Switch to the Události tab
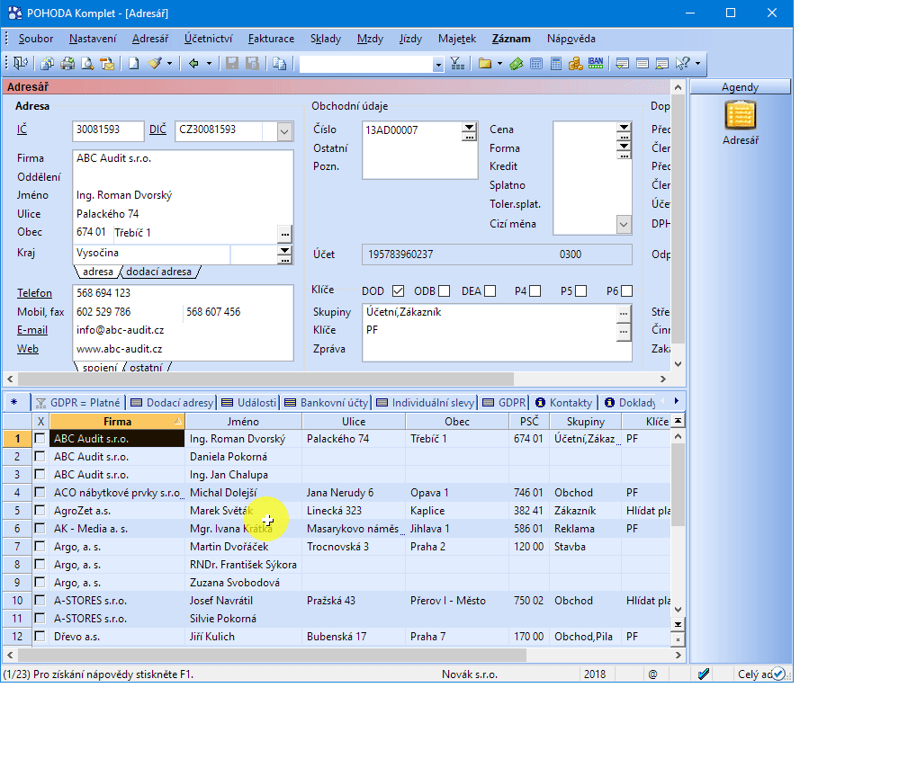 [249, 403]
